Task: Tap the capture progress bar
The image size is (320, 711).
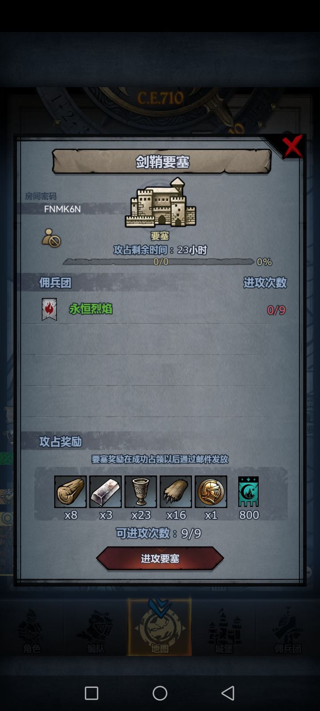Action: click(x=159, y=262)
